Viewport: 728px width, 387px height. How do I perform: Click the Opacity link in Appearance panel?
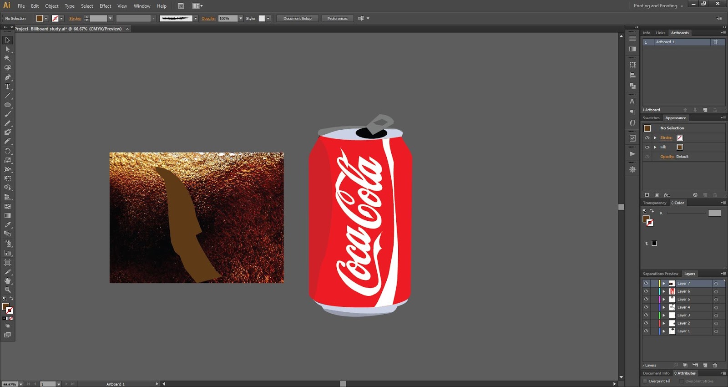667,157
